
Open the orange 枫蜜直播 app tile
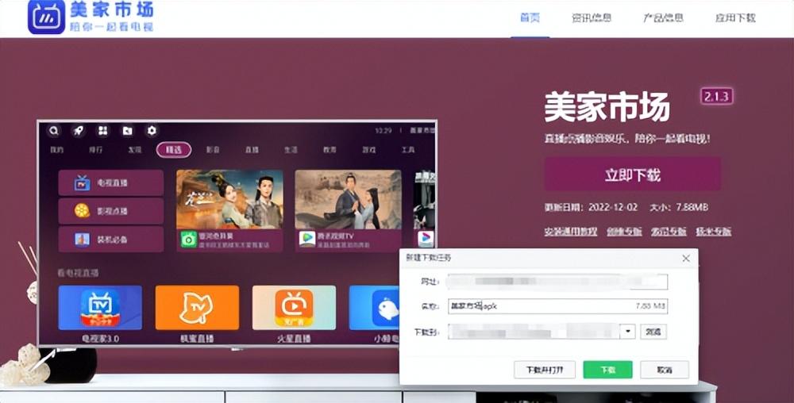[197, 308]
